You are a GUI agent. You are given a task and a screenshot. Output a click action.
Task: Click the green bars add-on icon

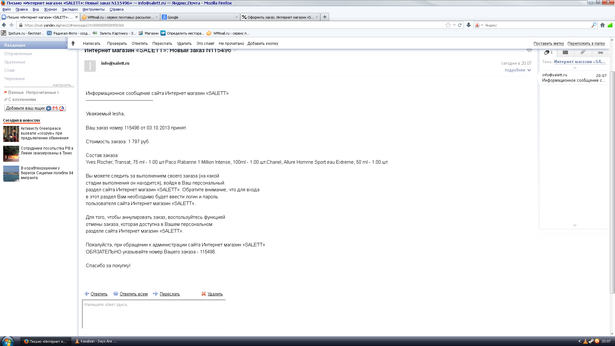click(x=610, y=25)
